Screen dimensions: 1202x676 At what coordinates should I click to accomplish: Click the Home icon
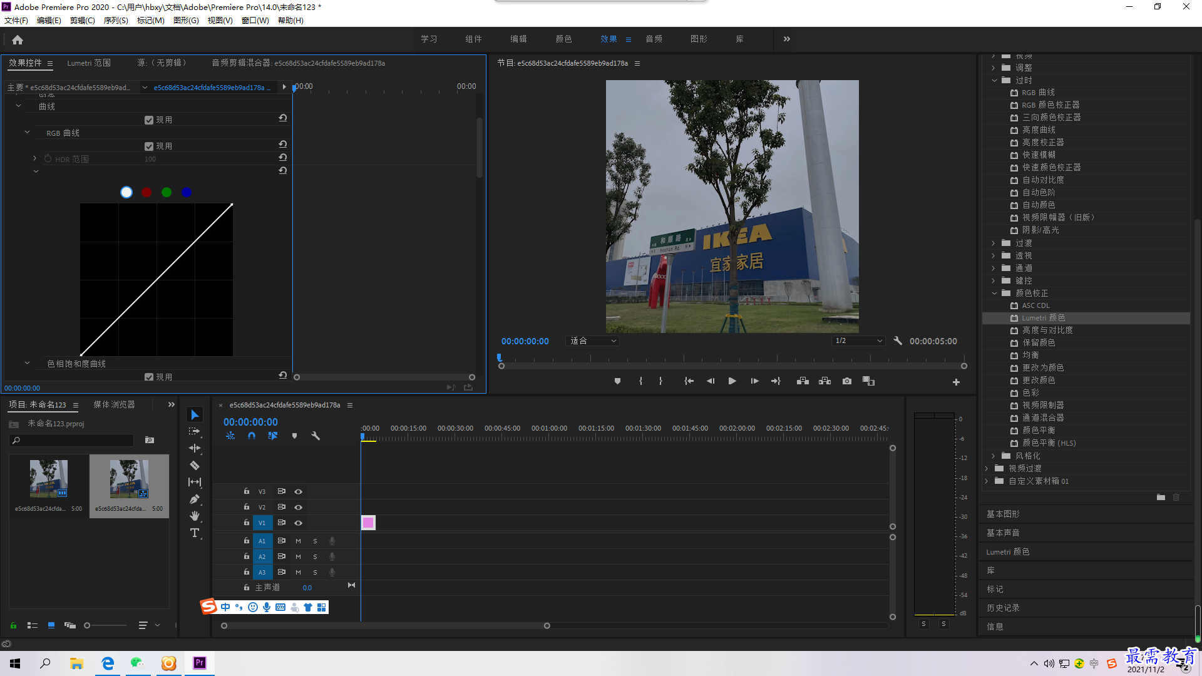[18, 39]
